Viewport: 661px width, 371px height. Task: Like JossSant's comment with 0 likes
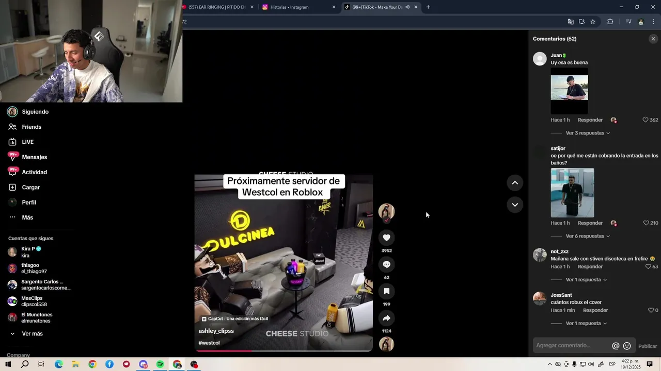[x=651, y=310]
